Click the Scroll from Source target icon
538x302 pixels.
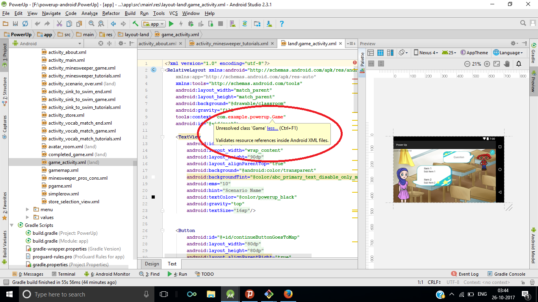point(101,44)
